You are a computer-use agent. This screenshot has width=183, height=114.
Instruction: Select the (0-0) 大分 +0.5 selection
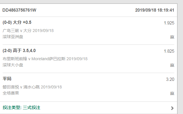point(17,22)
